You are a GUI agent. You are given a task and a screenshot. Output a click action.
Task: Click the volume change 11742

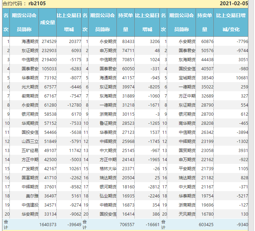point(75,151)
